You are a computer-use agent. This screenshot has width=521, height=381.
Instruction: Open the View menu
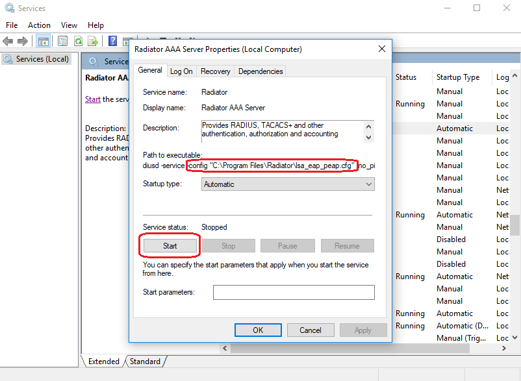click(x=69, y=25)
